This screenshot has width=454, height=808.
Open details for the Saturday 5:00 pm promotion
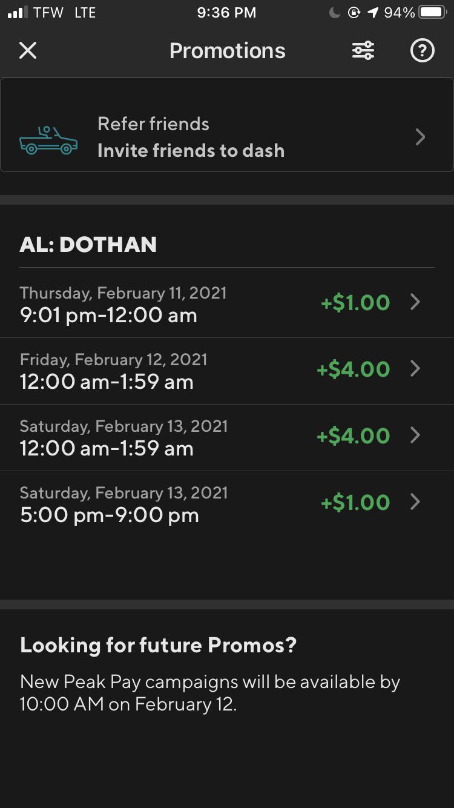227,503
